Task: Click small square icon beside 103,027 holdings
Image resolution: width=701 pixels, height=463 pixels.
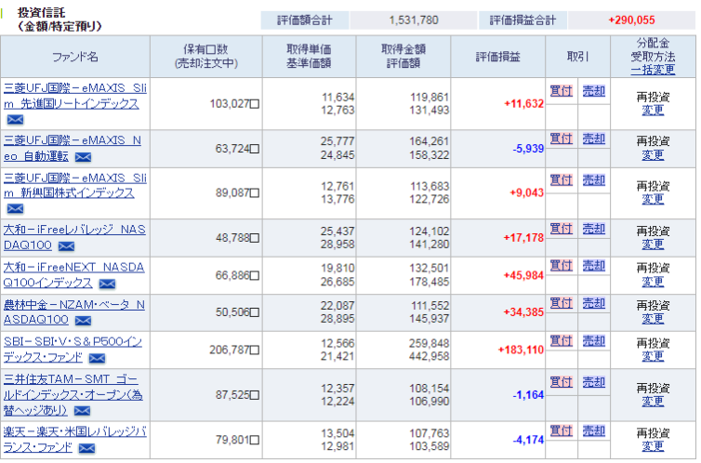Action: click(x=255, y=104)
